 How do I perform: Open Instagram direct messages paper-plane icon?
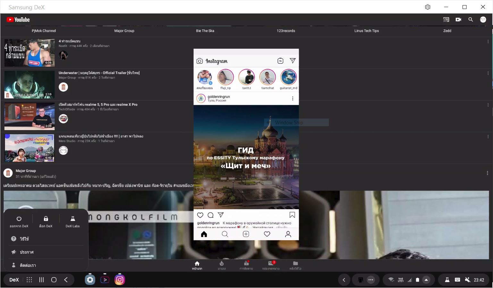tap(293, 61)
